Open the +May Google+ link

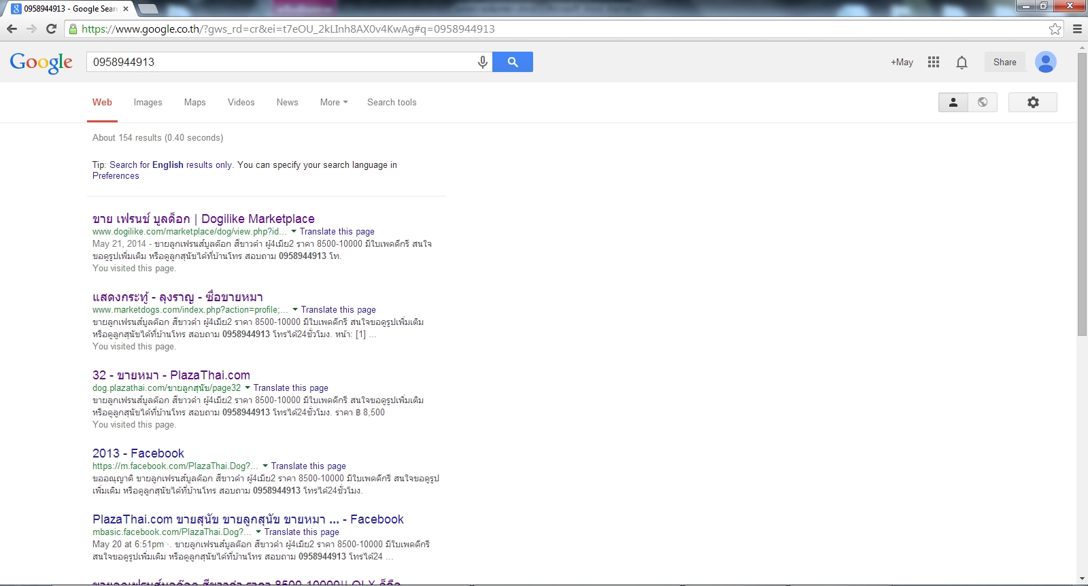[x=902, y=62]
